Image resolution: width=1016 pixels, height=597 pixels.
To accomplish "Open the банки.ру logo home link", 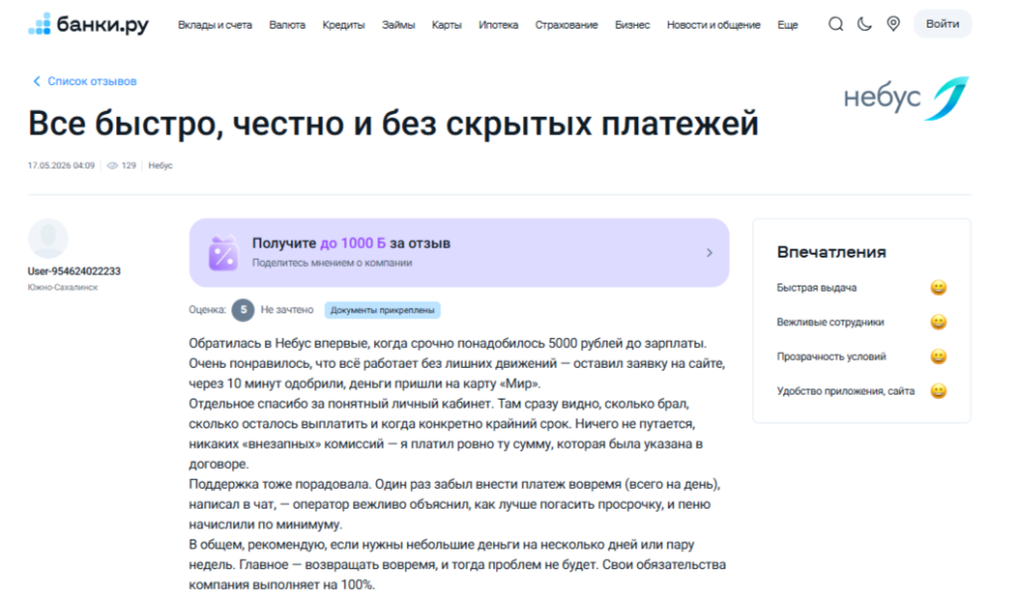I will [x=88, y=25].
